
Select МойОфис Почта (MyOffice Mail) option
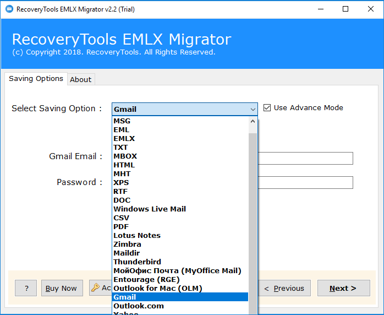(180, 271)
